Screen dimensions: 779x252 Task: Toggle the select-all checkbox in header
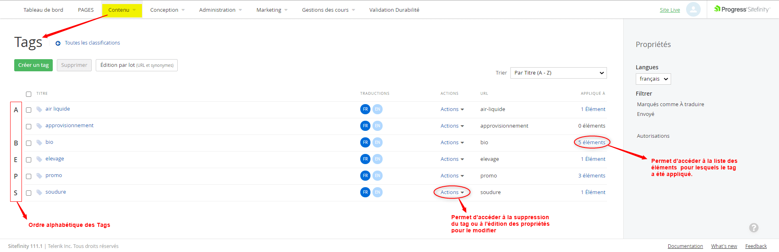(x=29, y=94)
